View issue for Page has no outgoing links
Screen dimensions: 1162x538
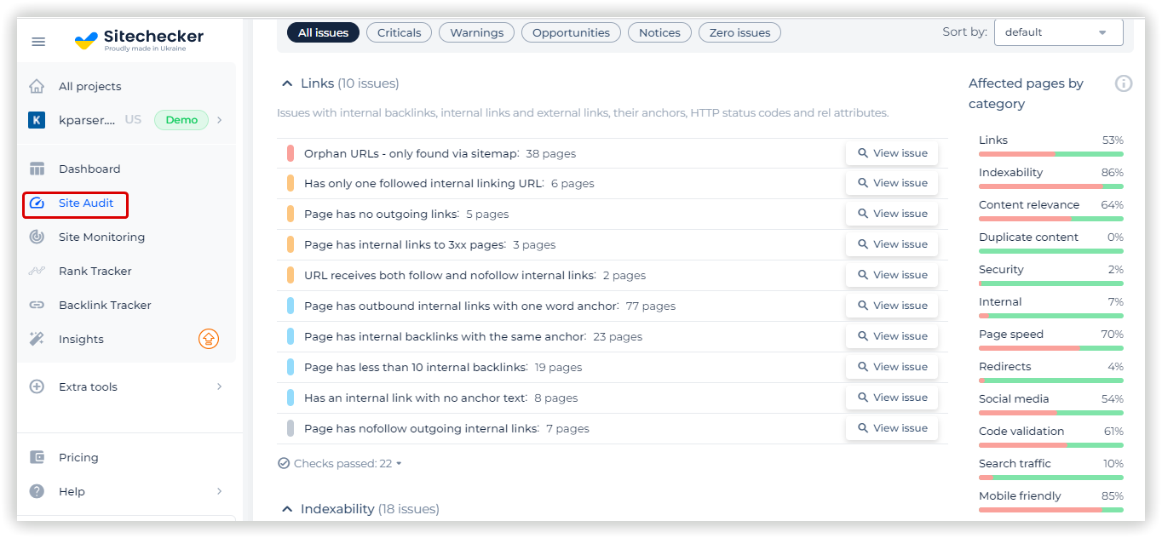[892, 214]
